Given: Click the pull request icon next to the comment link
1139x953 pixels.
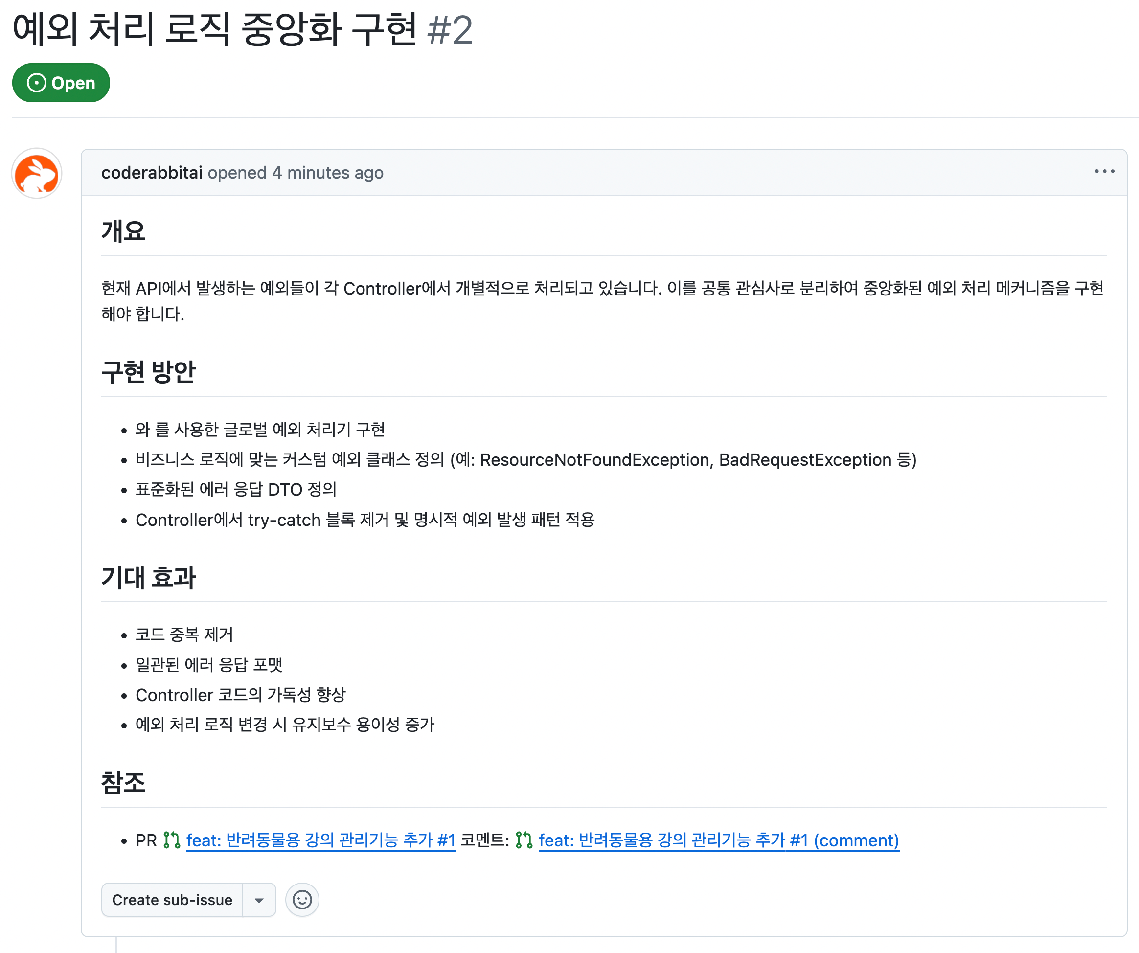Looking at the screenshot, I should pyautogui.click(x=524, y=839).
